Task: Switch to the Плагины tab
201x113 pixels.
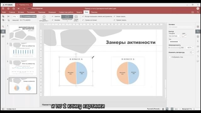Action: [x=94, y=12]
